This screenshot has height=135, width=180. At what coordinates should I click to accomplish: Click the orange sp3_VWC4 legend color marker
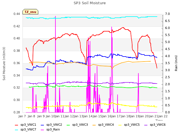94,125
